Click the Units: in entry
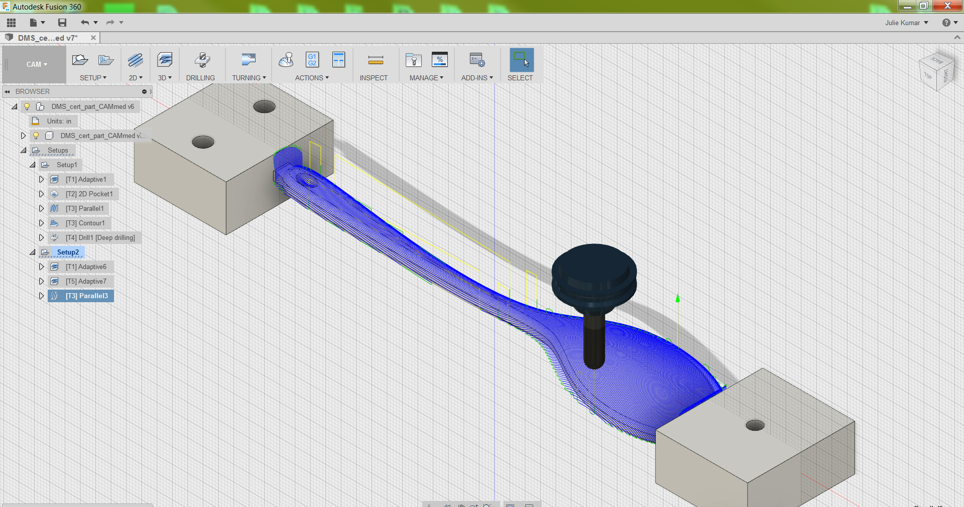This screenshot has height=507, width=964. 59,121
